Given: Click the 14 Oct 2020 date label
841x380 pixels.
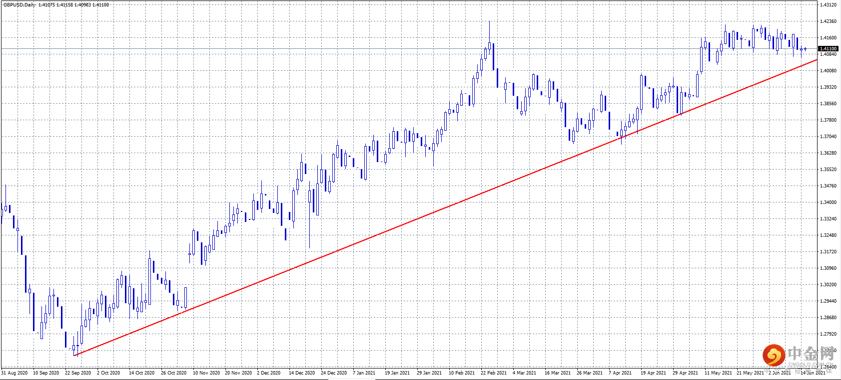Looking at the screenshot, I should pyautogui.click(x=142, y=373).
